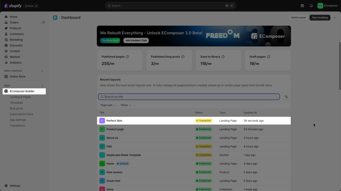Open Blog posts submenu item
This screenshot has height=191, width=341.
[x=16, y=108]
